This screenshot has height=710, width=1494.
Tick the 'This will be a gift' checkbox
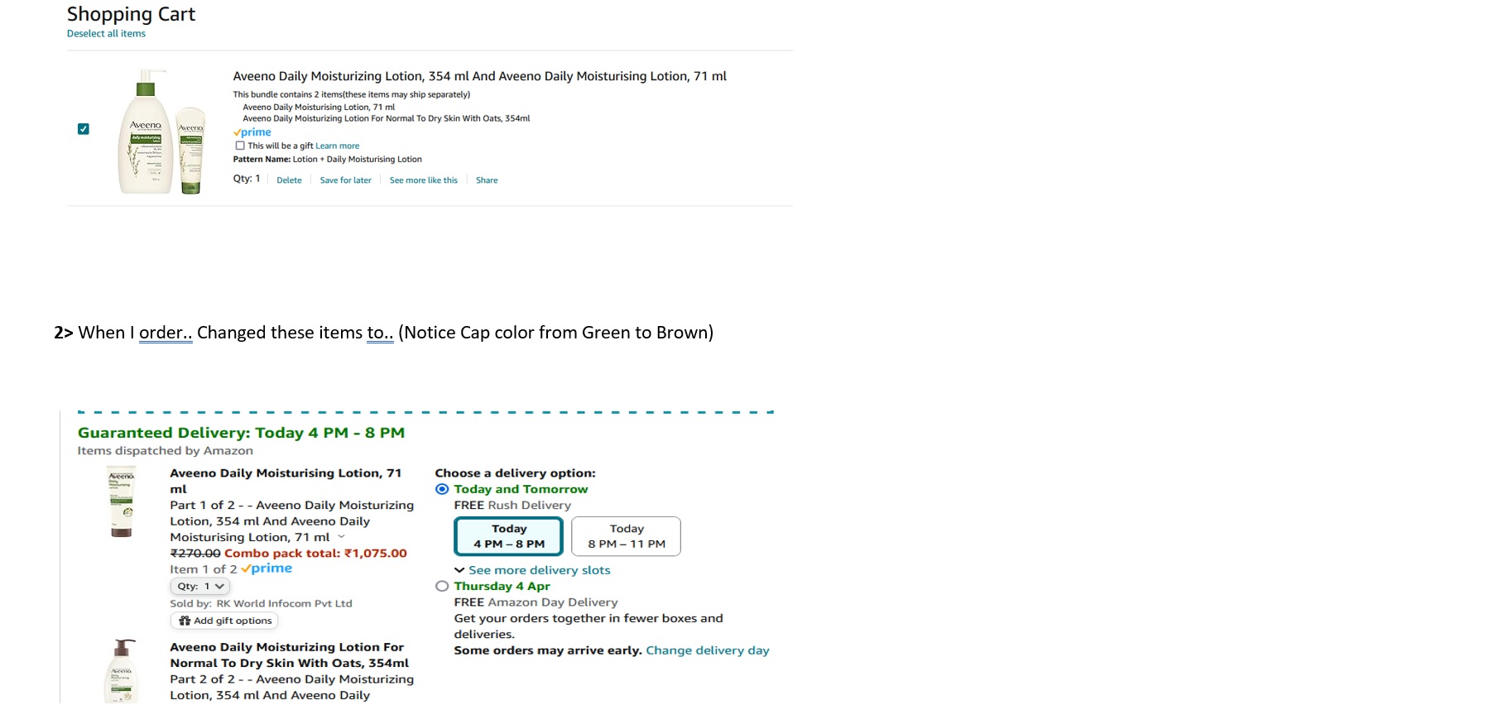pyautogui.click(x=240, y=146)
